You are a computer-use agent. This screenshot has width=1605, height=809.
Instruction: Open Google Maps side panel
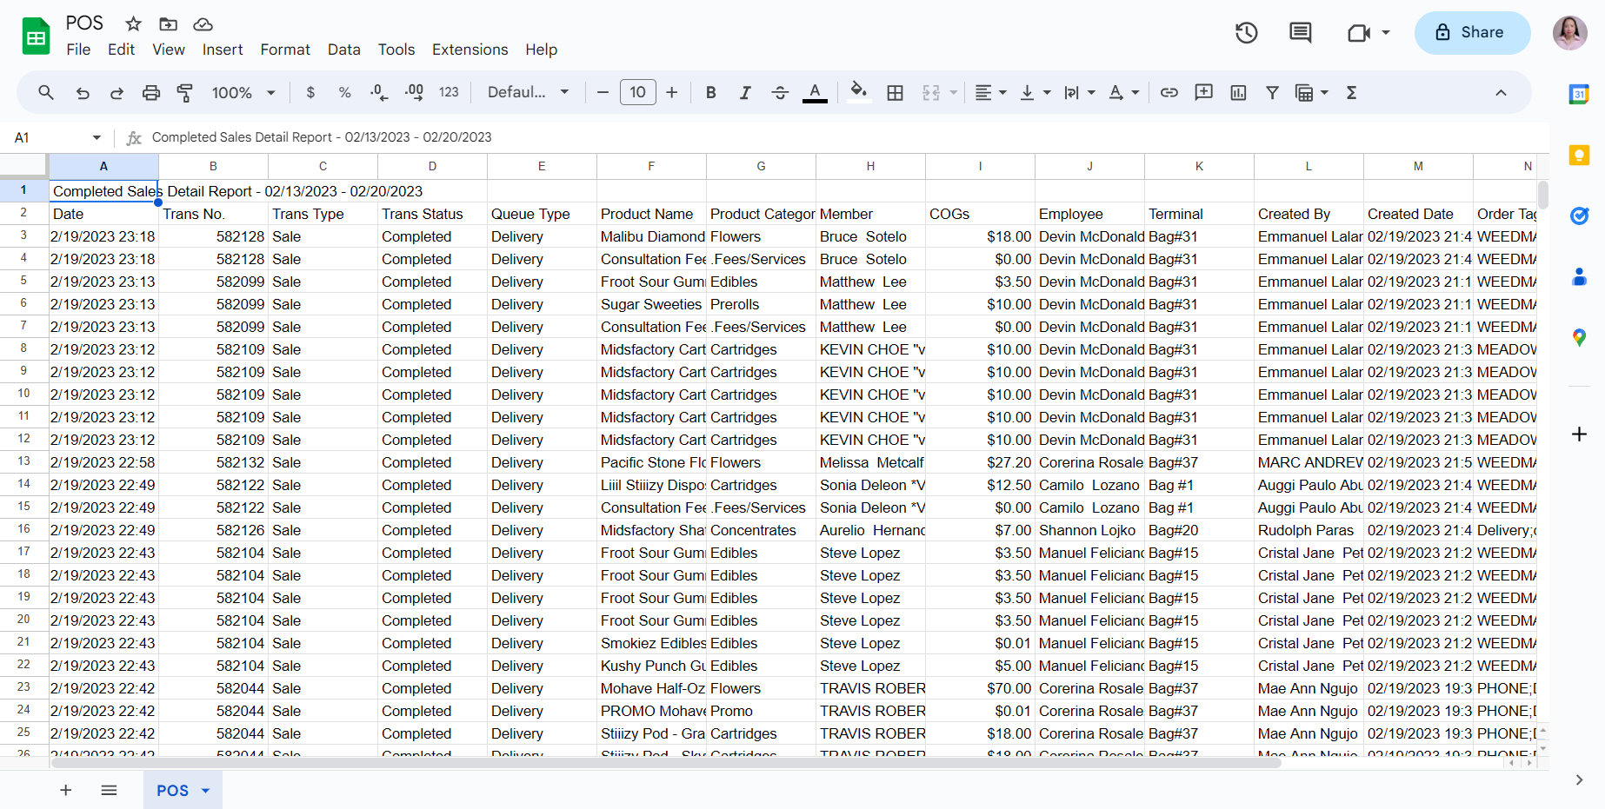point(1579,337)
